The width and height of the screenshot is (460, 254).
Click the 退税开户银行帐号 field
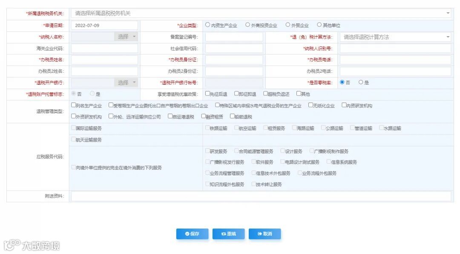point(234,83)
